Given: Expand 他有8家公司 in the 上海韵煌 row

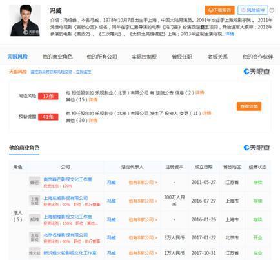Looking at the screenshot, I should click(x=143, y=219).
